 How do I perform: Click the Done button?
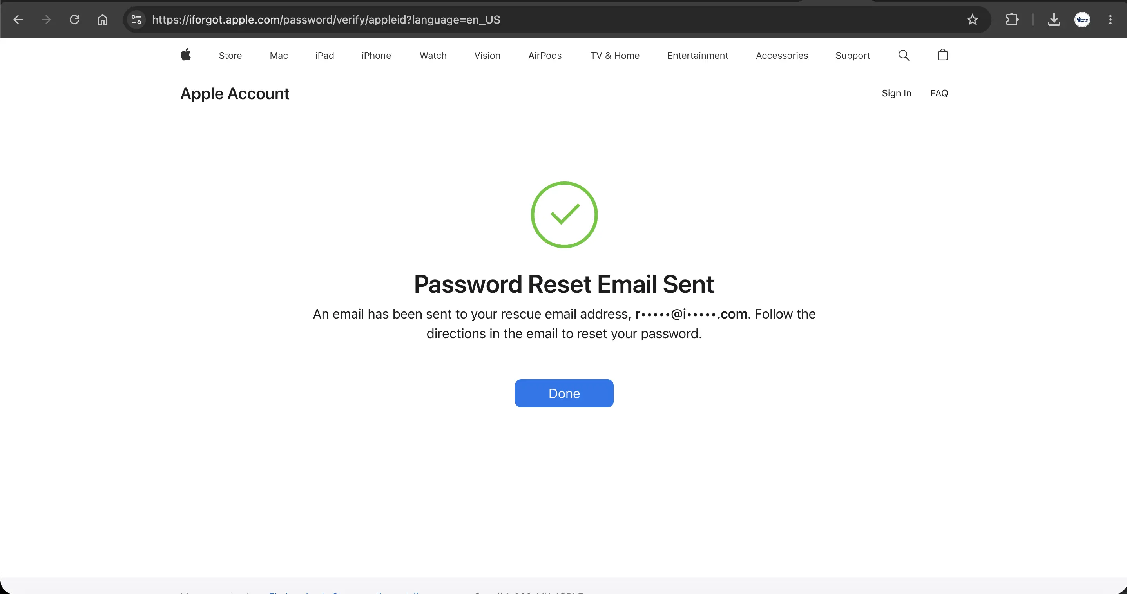pyautogui.click(x=564, y=393)
